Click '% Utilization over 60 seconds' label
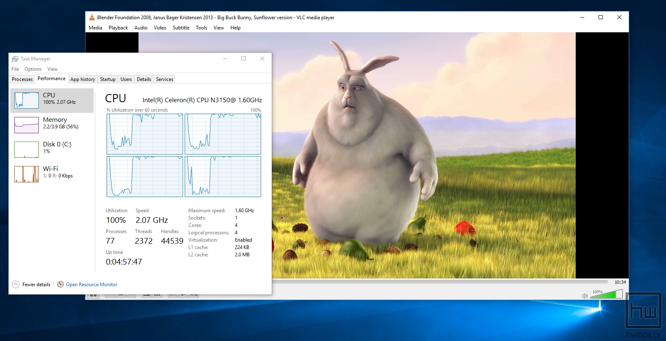Viewport: 666px width, 341px height. 137,110
